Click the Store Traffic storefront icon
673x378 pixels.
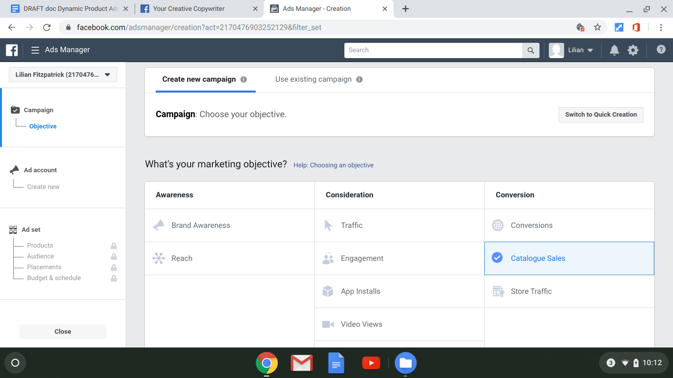coord(498,291)
